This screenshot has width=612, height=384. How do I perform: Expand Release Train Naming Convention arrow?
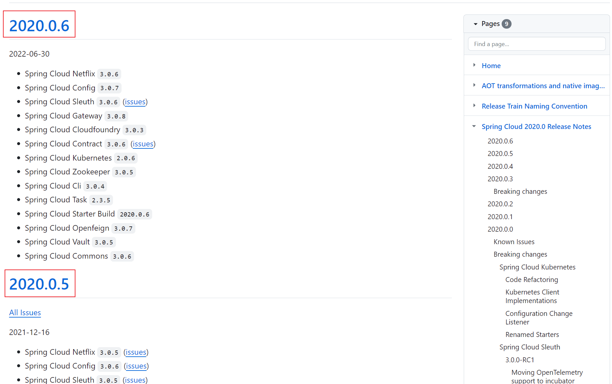coord(474,106)
